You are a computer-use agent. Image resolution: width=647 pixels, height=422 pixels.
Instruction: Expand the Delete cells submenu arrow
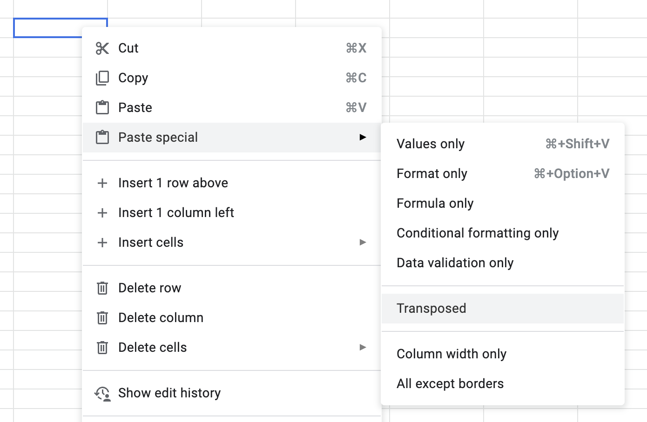[x=363, y=348]
